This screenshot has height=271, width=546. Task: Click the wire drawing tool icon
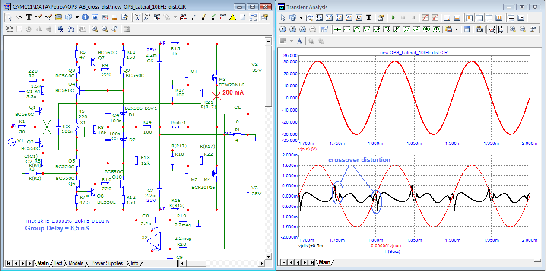click(x=39, y=17)
